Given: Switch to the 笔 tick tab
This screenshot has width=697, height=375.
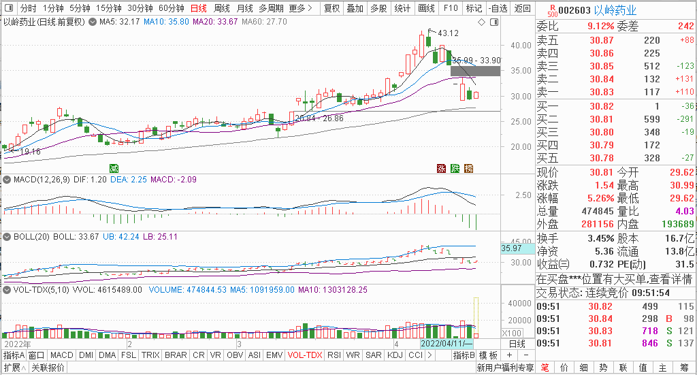Looking at the screenshot, I should pyautogui.click(x=545, y=368).
